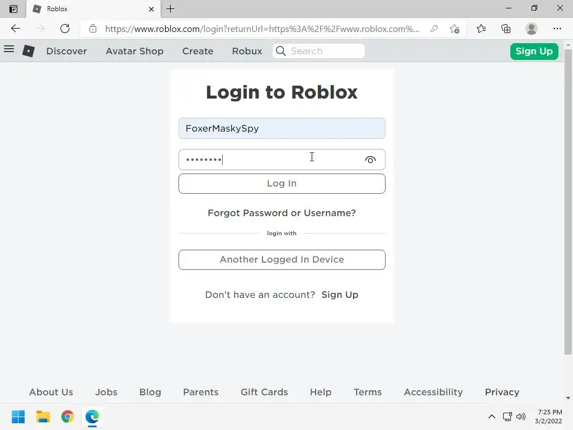This screenshot has height=430, width=573.
Task: Click Microsoft Edge taskbar icon
Action: pos(92,417)
